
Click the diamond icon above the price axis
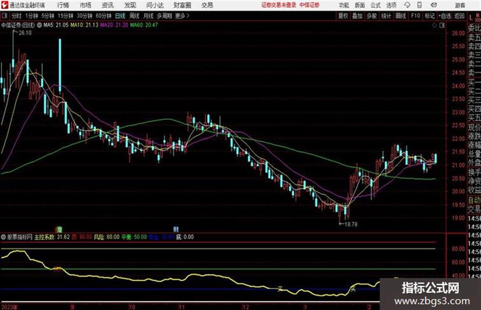434,25
